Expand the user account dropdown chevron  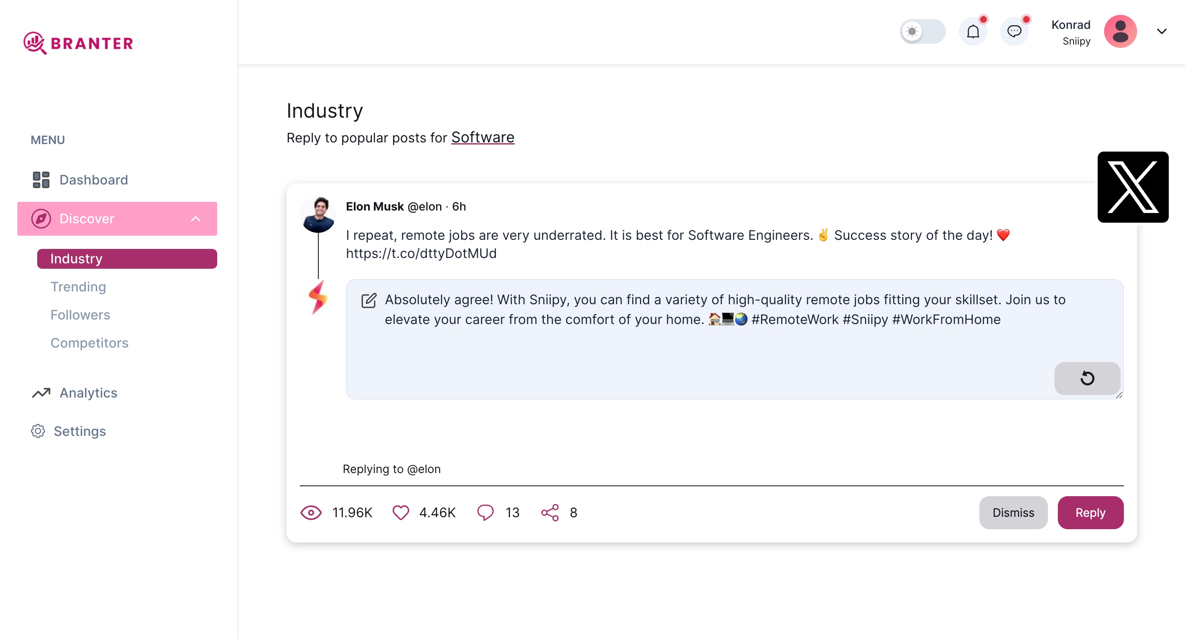[x=1161, y=31]
